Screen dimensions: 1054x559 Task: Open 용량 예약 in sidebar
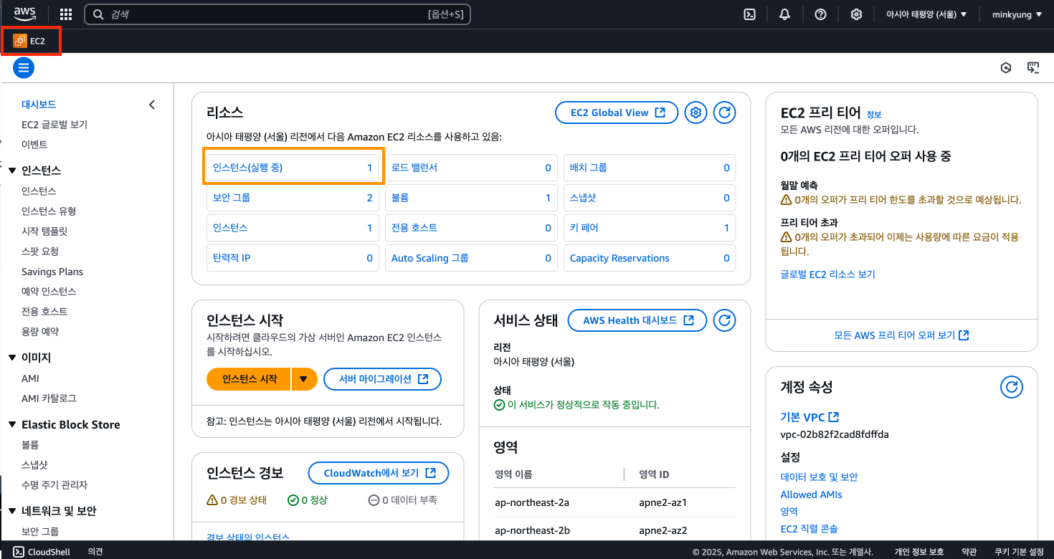(40, 332)
